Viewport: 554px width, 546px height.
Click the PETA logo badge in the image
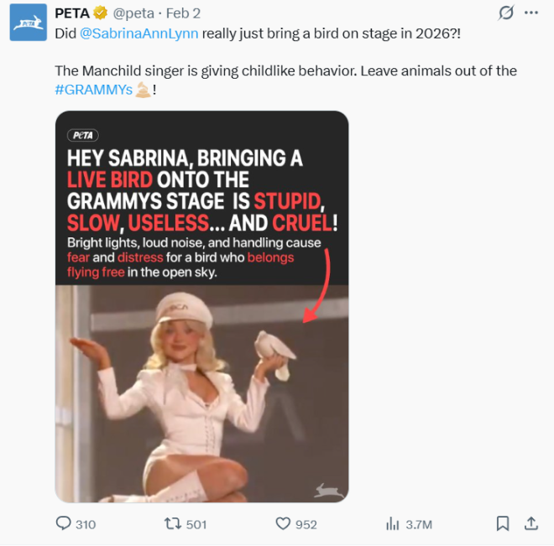[82, 135]
